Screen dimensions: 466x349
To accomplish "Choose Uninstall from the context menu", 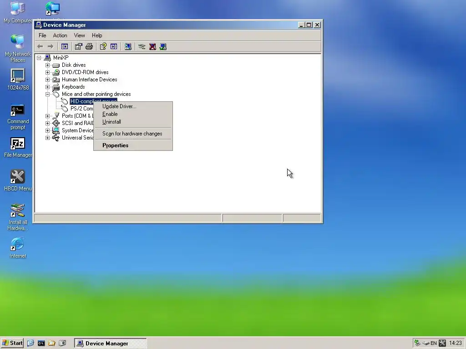I will pos(133,122).
